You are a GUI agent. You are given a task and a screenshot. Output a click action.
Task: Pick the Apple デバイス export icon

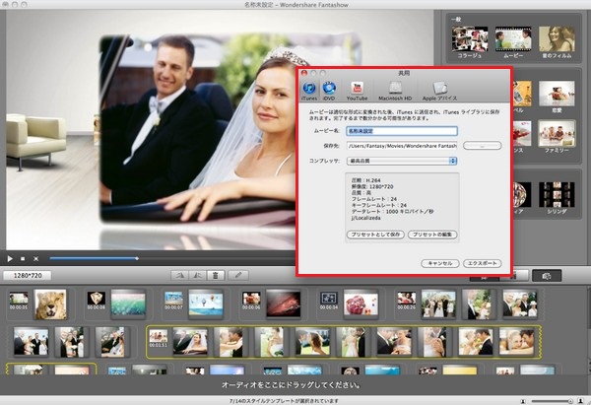click(x=439, y=91)
